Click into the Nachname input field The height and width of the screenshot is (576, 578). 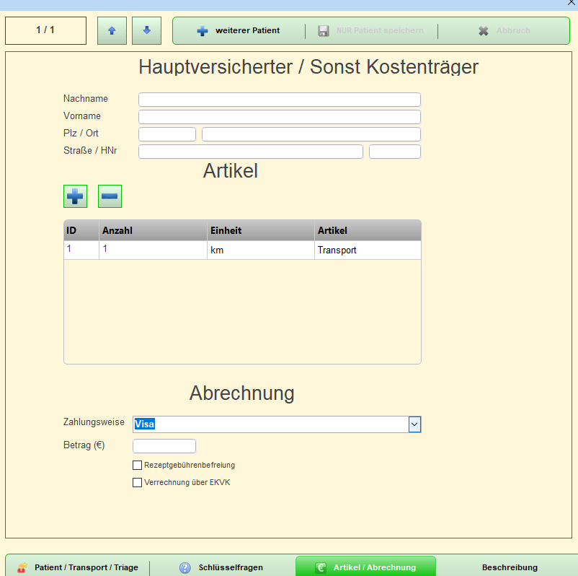[279, 100]
